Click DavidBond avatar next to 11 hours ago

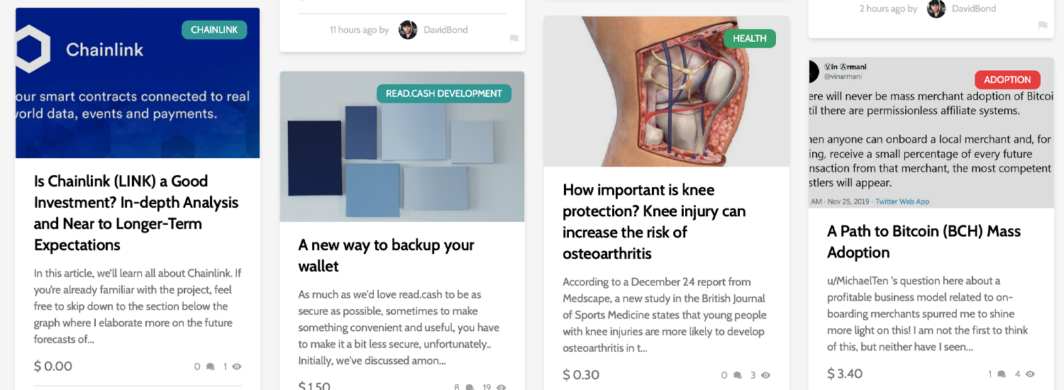408,30
